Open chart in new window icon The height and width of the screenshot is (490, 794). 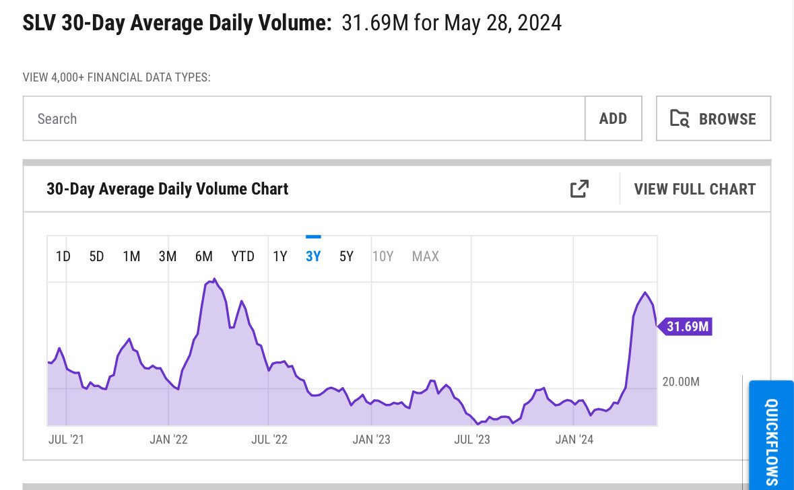click(579, 189)
